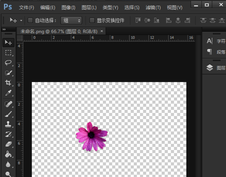The width and height of the screenshot is (226, 177).
Task: Open the Move tool preset picker arrow
Action: coord(21,20)
